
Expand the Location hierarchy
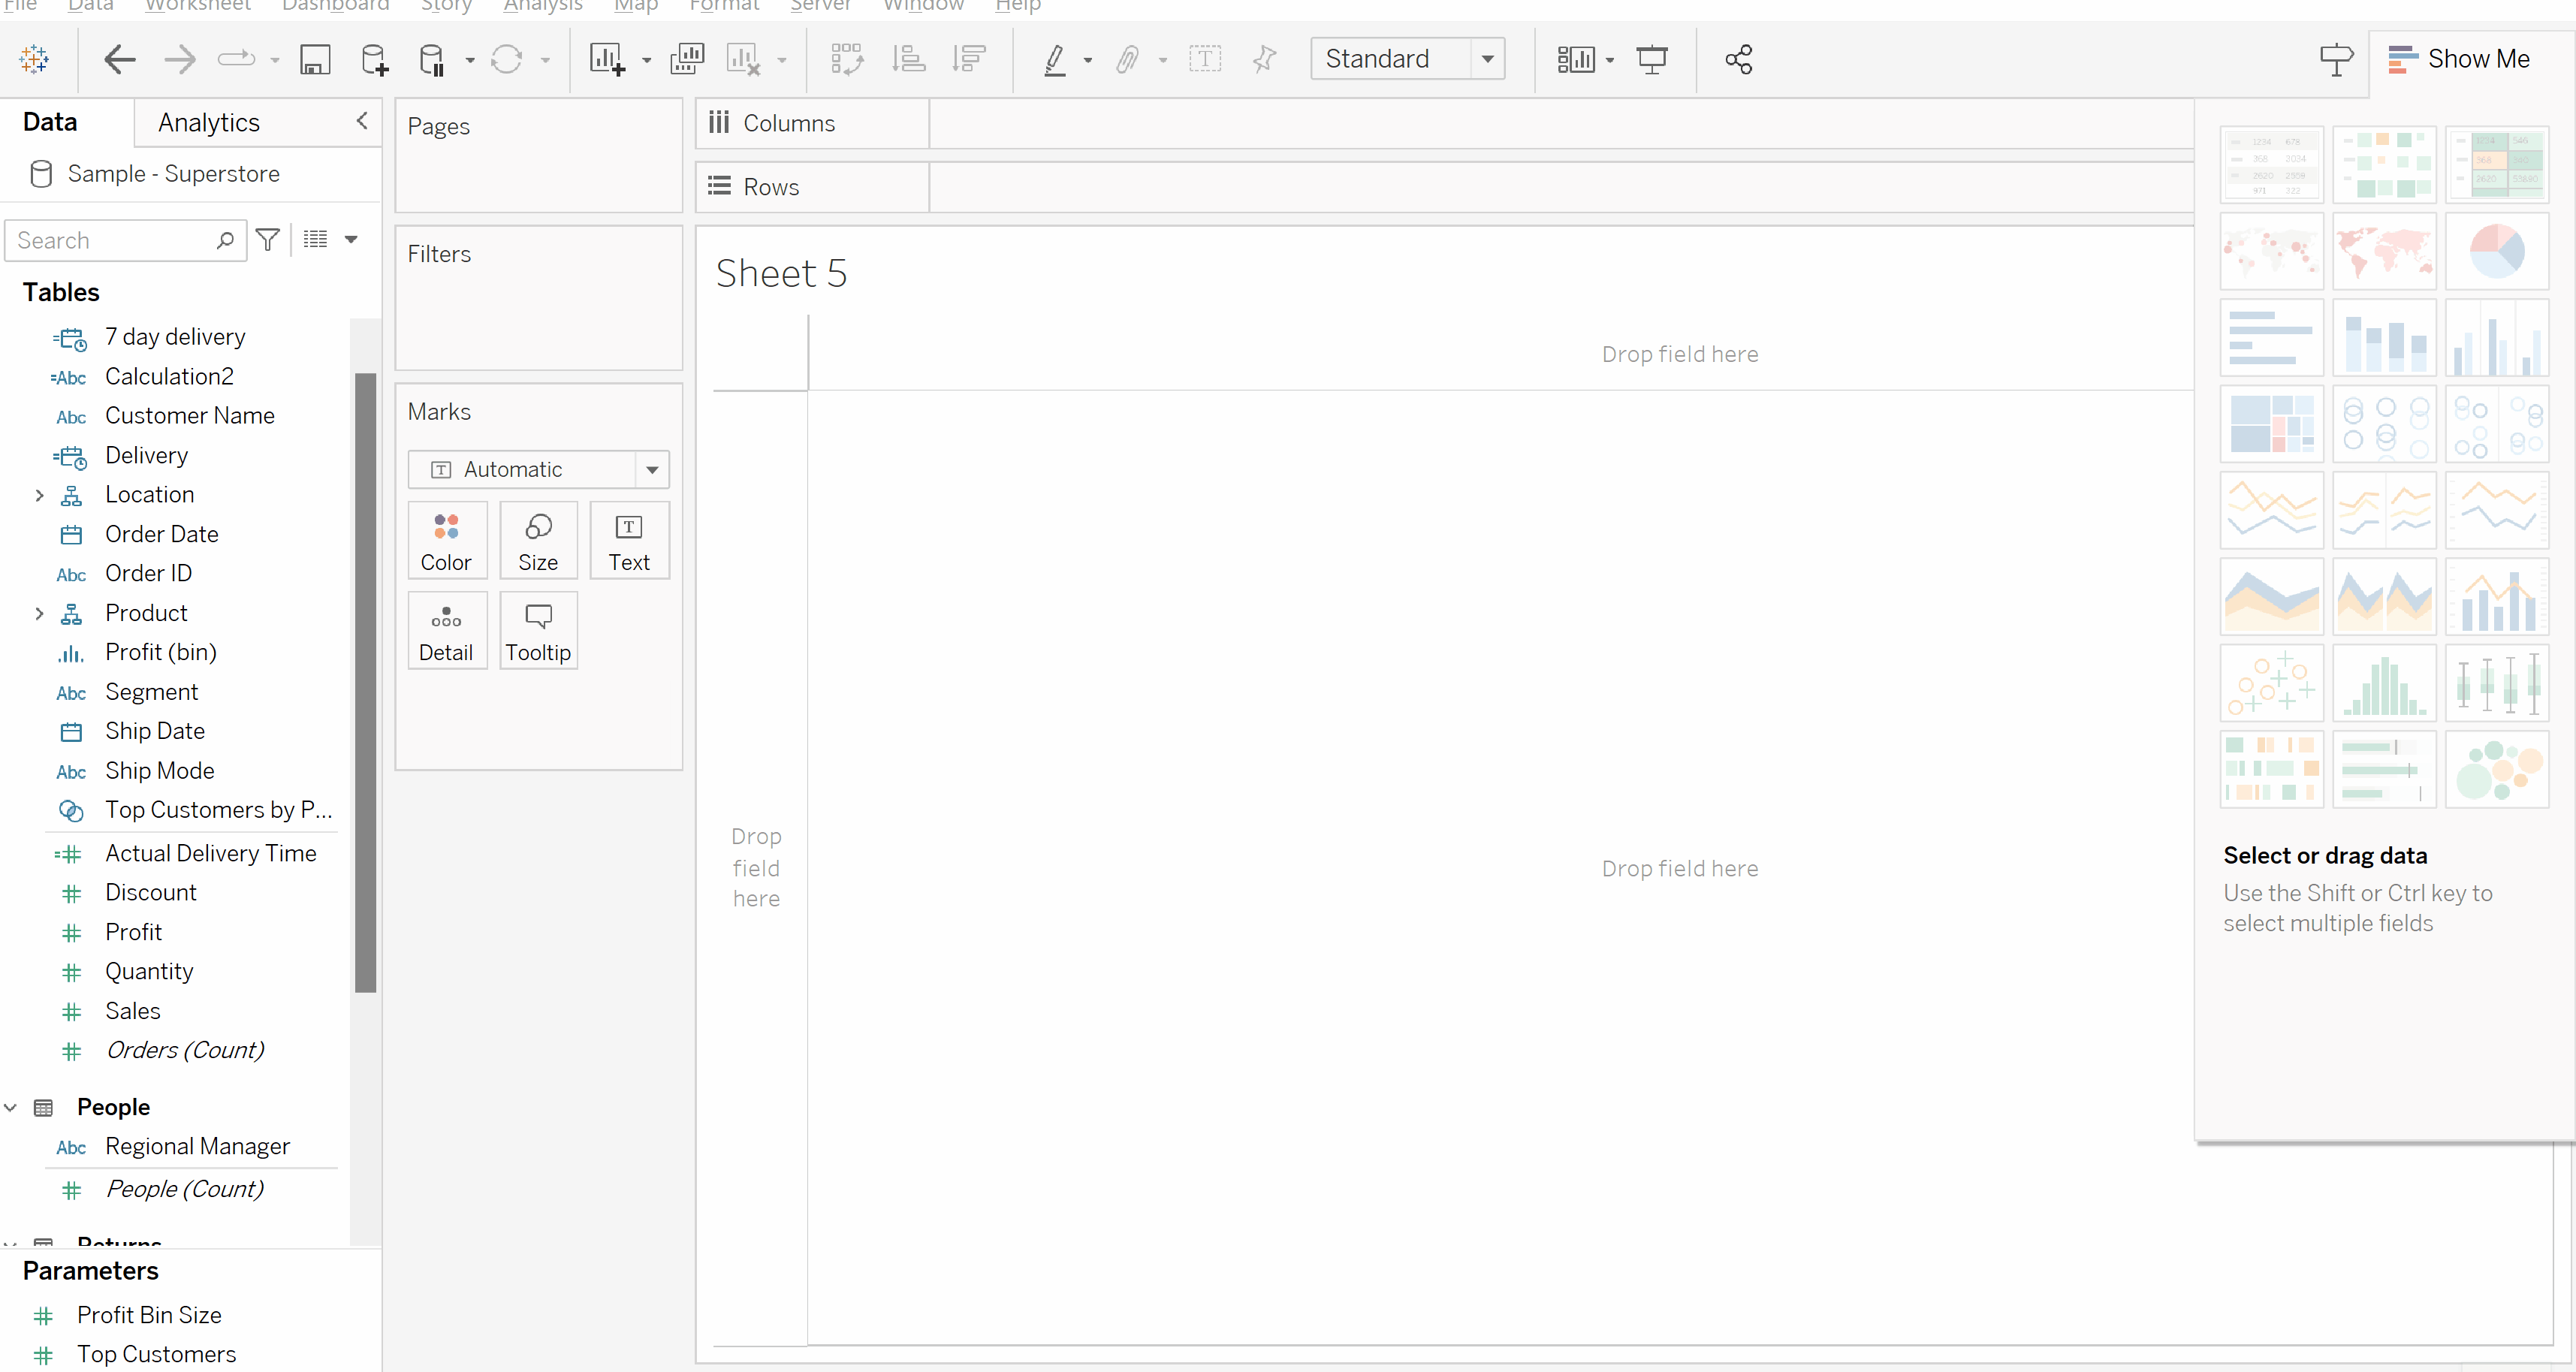(x=39, y=495)
